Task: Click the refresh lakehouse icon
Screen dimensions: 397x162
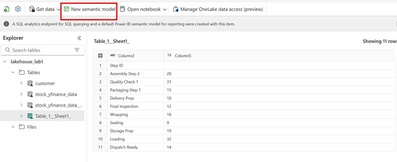Action: pyautogui.click(x=7, y=9)
